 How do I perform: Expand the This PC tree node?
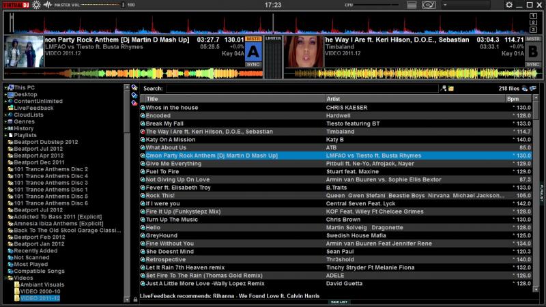click(x=5, y=88)
